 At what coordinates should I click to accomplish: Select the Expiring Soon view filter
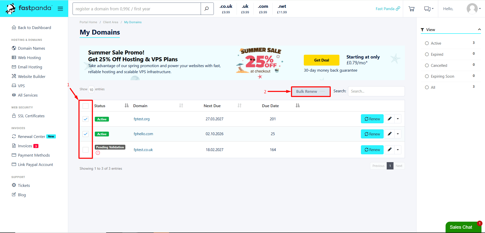coord(427,76)
